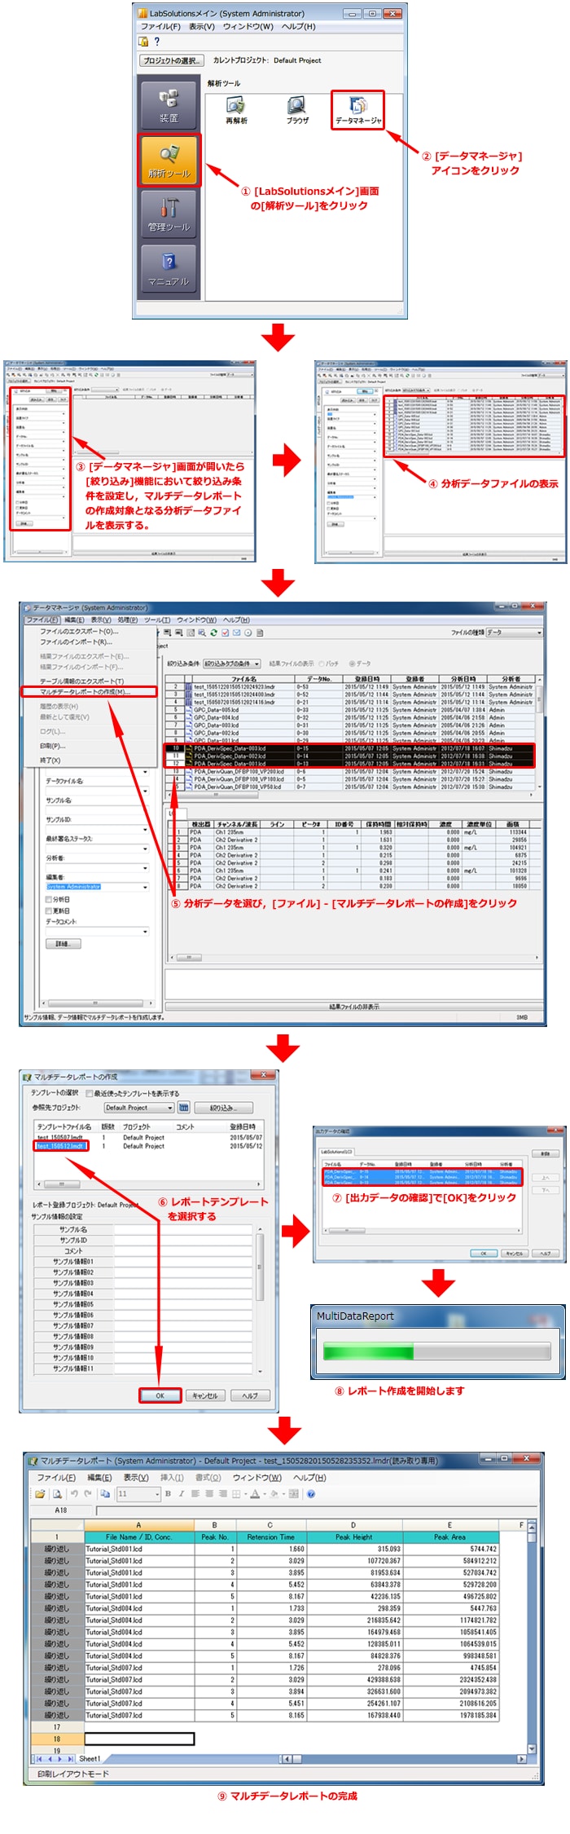Viewport: 570px width, 1834px height.
Task: Launch the ブラウザ tool icon
Action: 297,110
